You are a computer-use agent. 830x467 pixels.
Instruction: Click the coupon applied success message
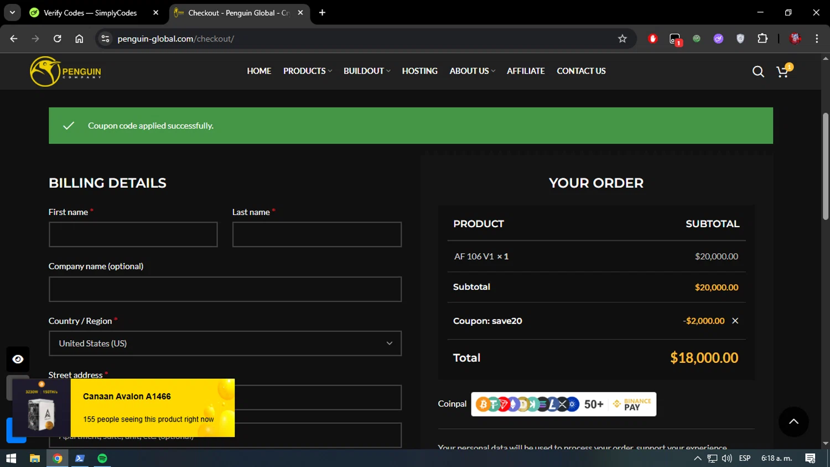click(411, 126)
